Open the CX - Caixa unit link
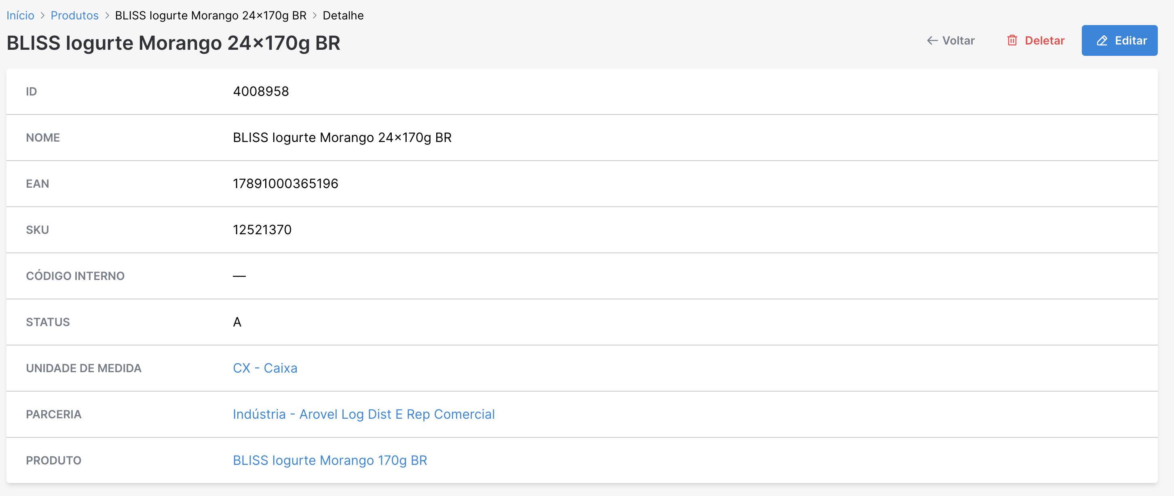This screenshot has width=1174, height=496. (x=265, y=368)
